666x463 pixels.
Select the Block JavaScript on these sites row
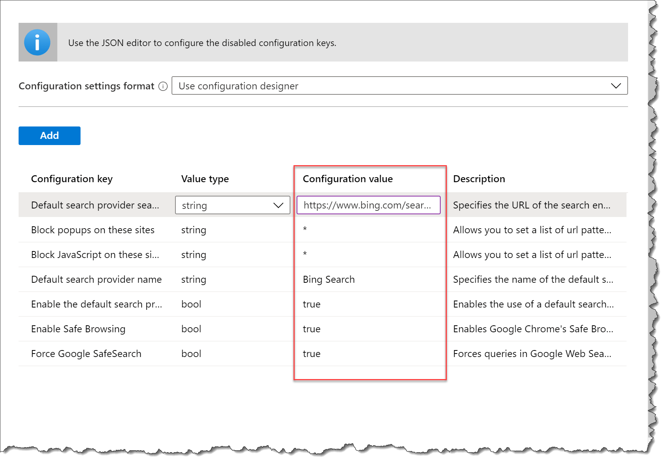pyautogui.click(x=95, y=255)
